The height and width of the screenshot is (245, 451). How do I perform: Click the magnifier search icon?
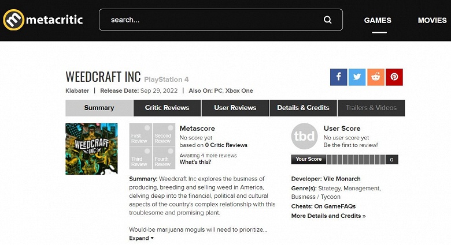coord(328,20)
